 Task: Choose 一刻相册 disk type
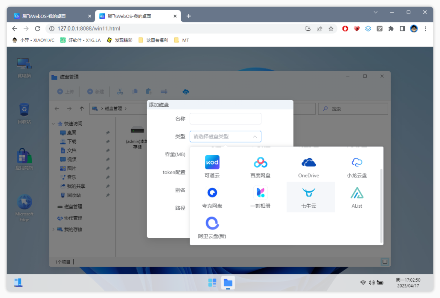point(260,197)
